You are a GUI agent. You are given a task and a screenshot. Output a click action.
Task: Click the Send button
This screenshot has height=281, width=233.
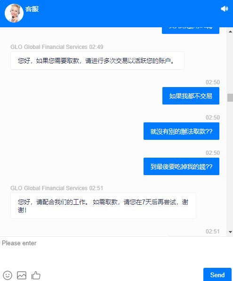(217, 275)
